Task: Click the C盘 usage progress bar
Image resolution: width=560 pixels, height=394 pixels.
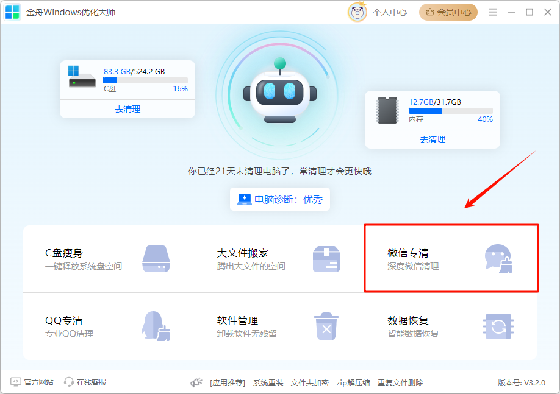Action: 145,80
